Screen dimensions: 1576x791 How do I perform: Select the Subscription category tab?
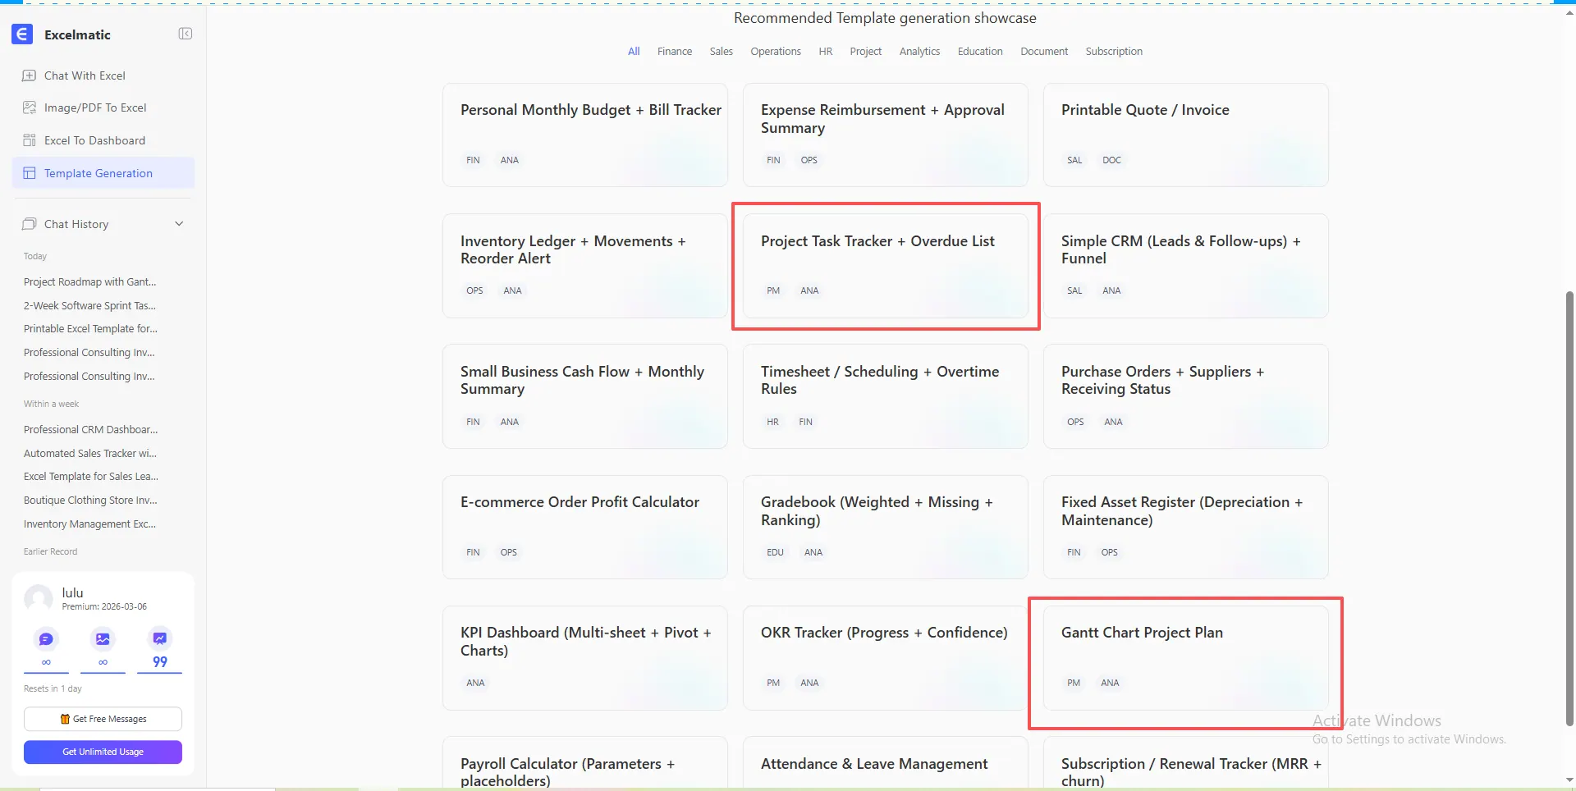(1113, 52)
